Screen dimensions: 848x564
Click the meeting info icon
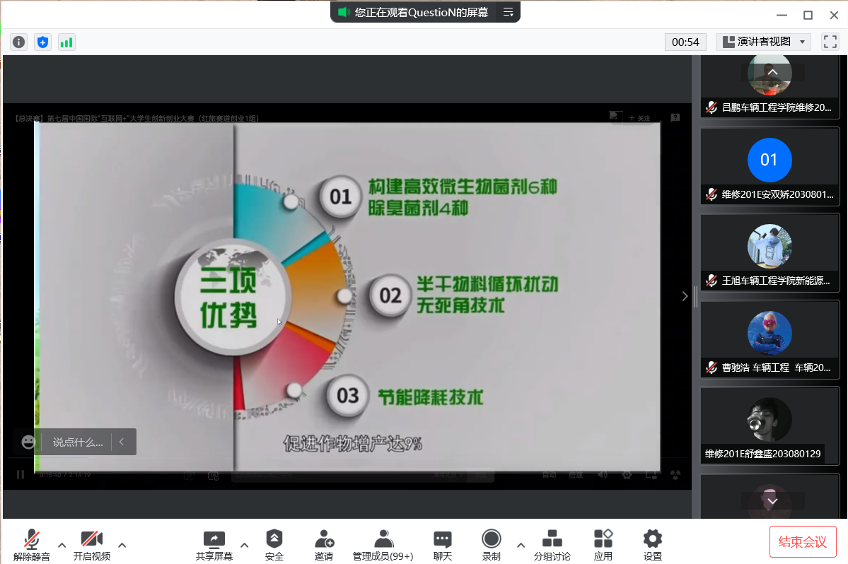tap(18, 42)
